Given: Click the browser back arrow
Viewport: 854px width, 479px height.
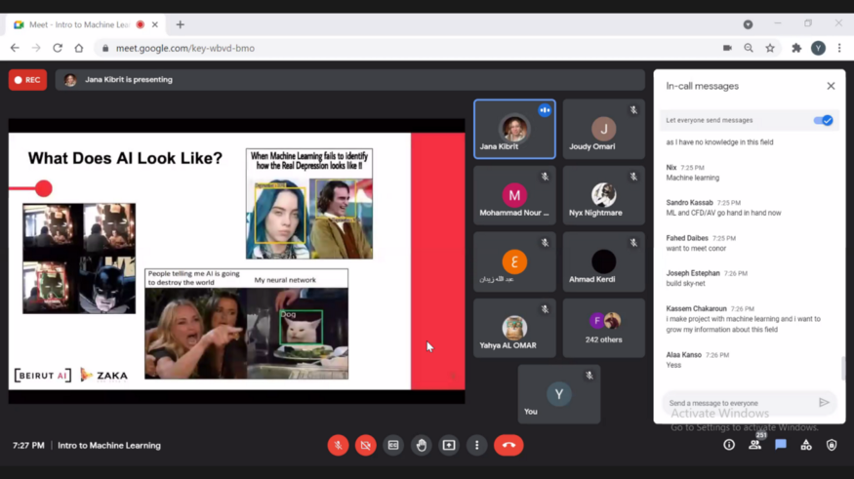Looking at the screenshot, I should 15,48.
